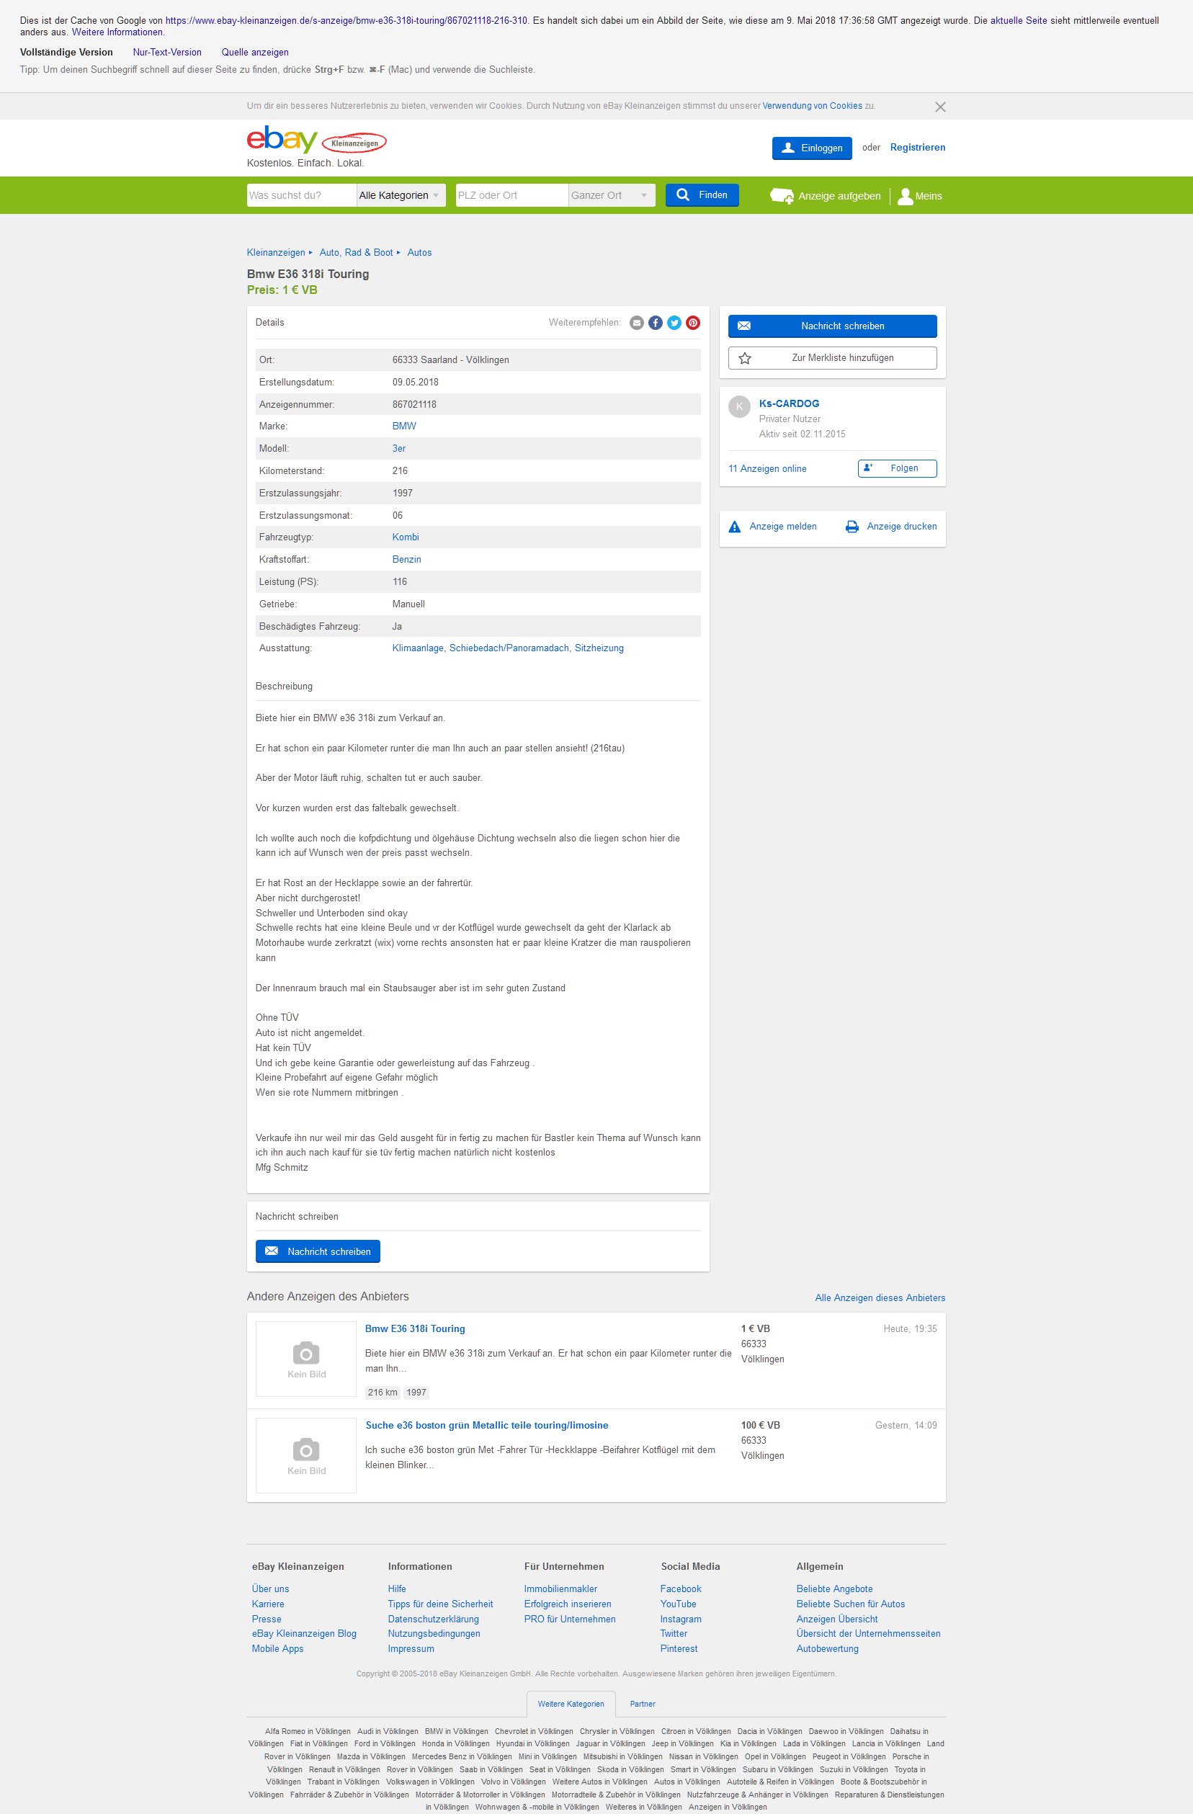The height and width of the screenshot is (1814, 1193).
Task: Click Nachricht schreiben in right sidebar
Action: [832, 326]
